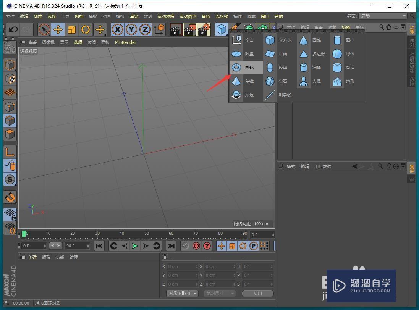
Task: Open the 渲染 render menu
Action: tap(134, 16)
